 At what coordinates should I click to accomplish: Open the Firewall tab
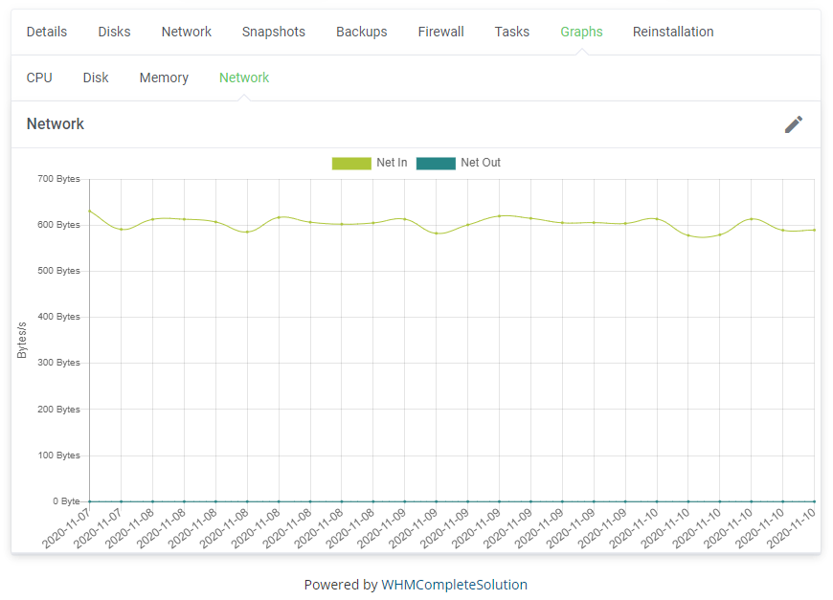click(440, 32)
